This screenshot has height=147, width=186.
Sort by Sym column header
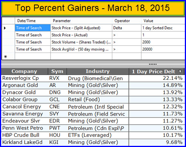[57, 71]
